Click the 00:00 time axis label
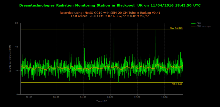 click(x=56, y=97)
